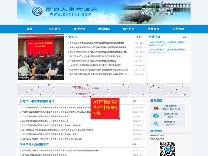Image resolution: width=208 pixels, height=156 pixels.
Task: Click the 成绩查询 Inquiry button
Action: tap(168, 123)
